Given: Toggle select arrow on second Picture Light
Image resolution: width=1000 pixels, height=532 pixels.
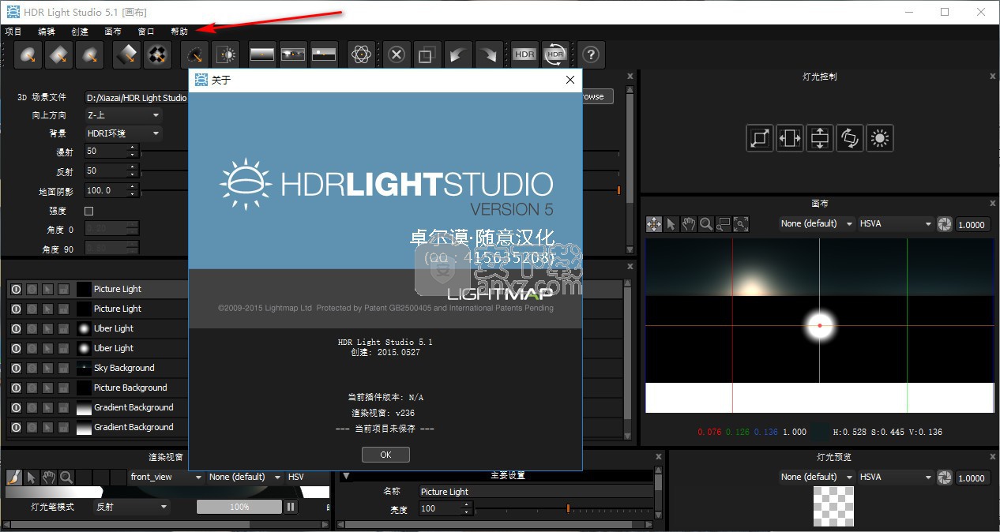Looking at the screenshot, I should point(47,309).
